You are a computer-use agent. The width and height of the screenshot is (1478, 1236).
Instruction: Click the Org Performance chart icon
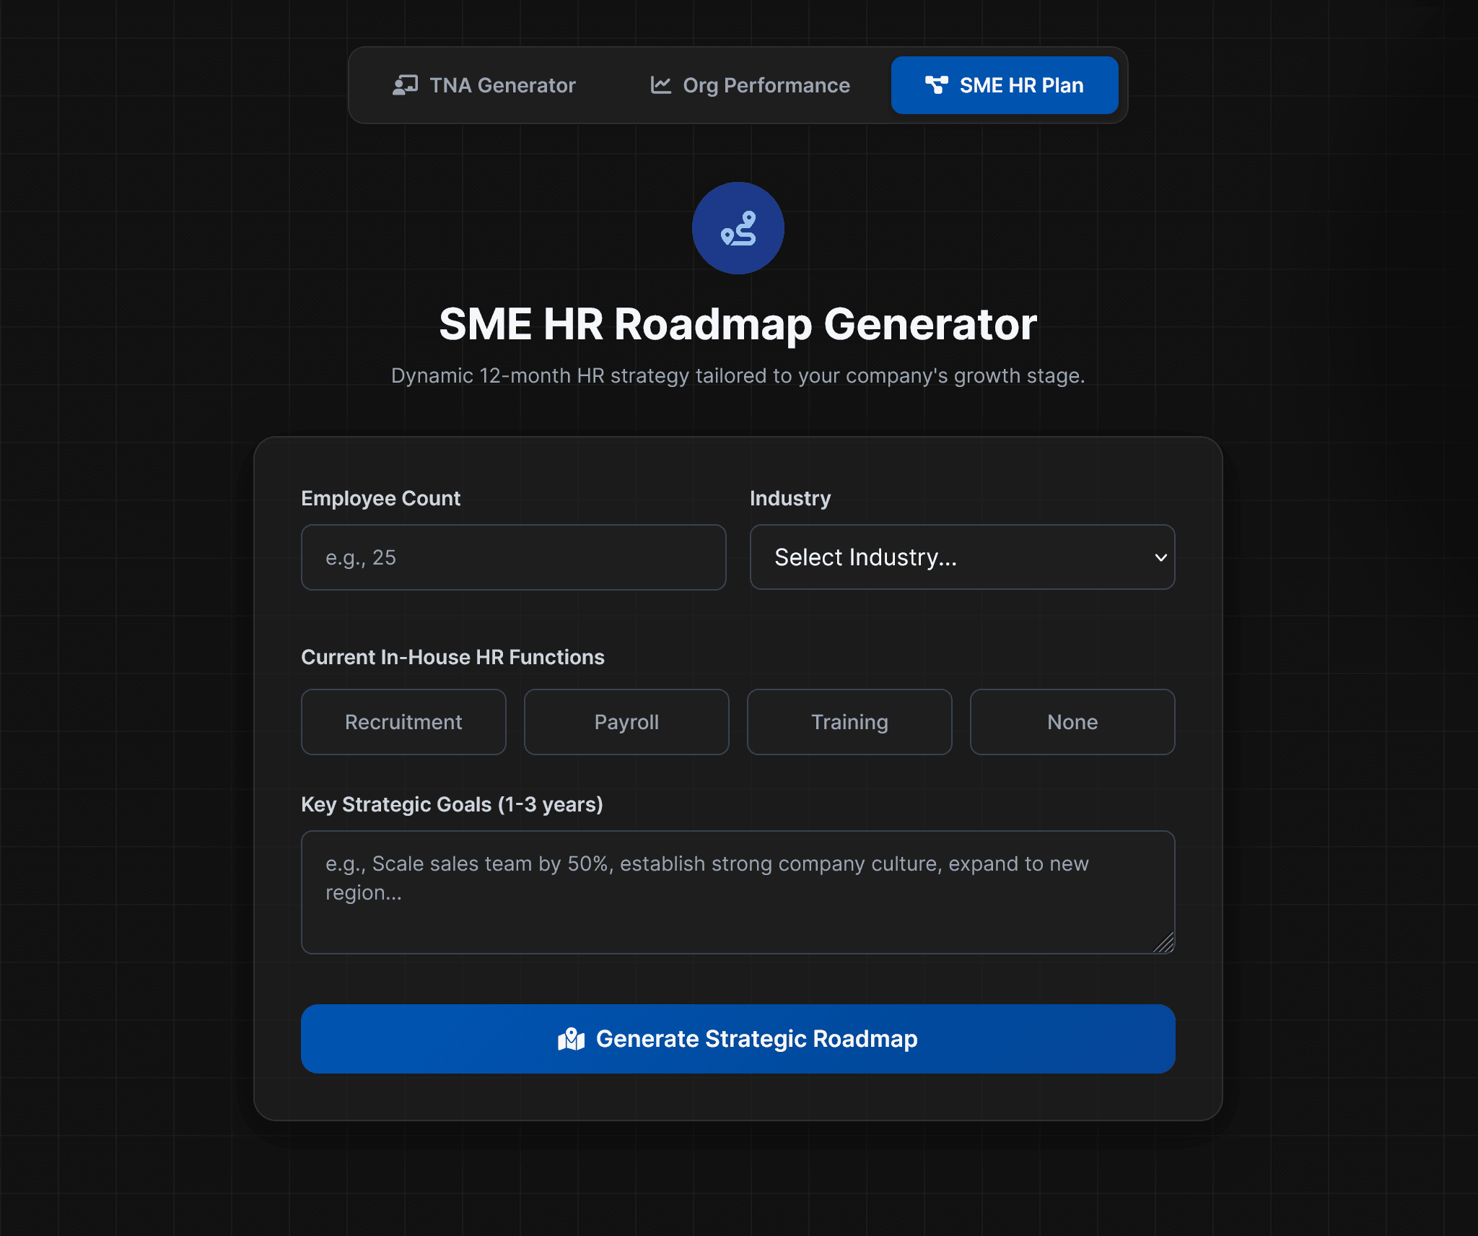coord(660,85)
